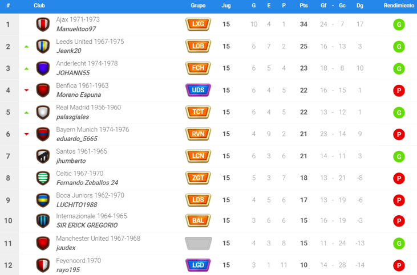Sort table by Pts column header
417x275 pixels.
[303, 6]
